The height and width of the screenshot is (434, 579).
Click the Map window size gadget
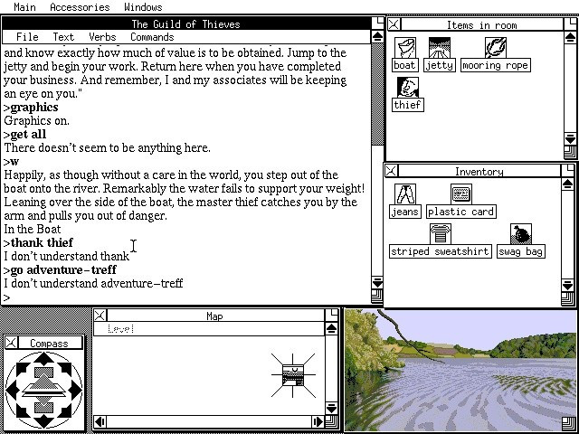331,421
